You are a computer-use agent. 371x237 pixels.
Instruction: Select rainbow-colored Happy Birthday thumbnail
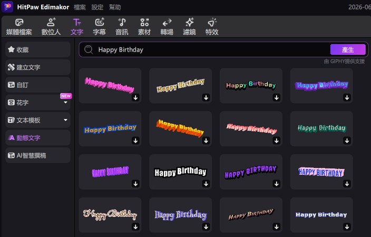[251, 86]
